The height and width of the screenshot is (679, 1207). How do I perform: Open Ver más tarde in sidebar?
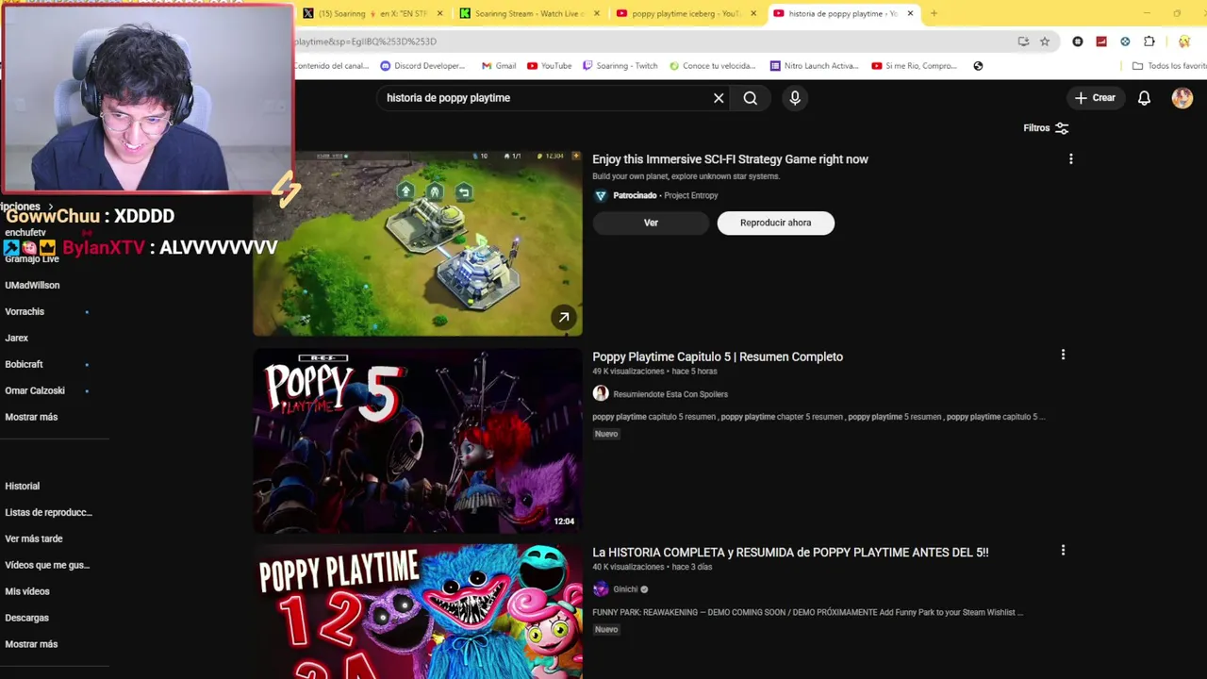33,538
